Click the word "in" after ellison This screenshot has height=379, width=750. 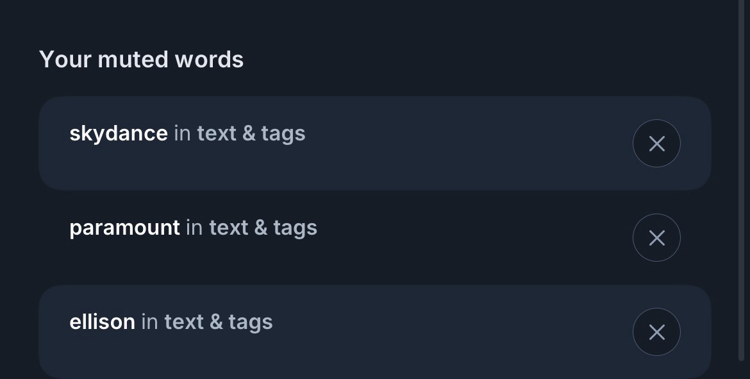[x=149, y=322]
